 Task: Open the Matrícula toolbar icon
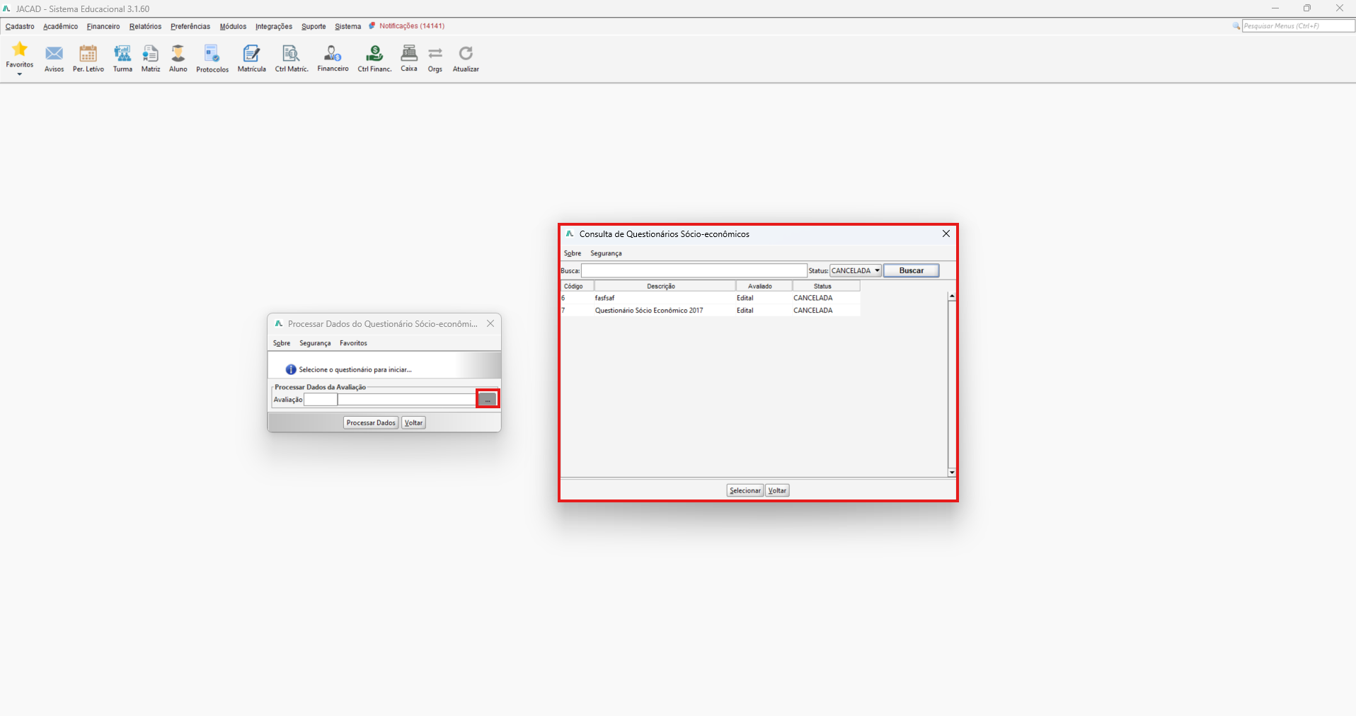coord(251,54)
